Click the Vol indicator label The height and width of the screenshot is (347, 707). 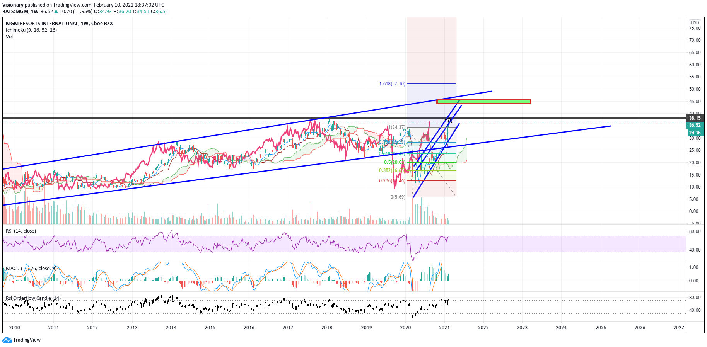(x=9, y=37)
